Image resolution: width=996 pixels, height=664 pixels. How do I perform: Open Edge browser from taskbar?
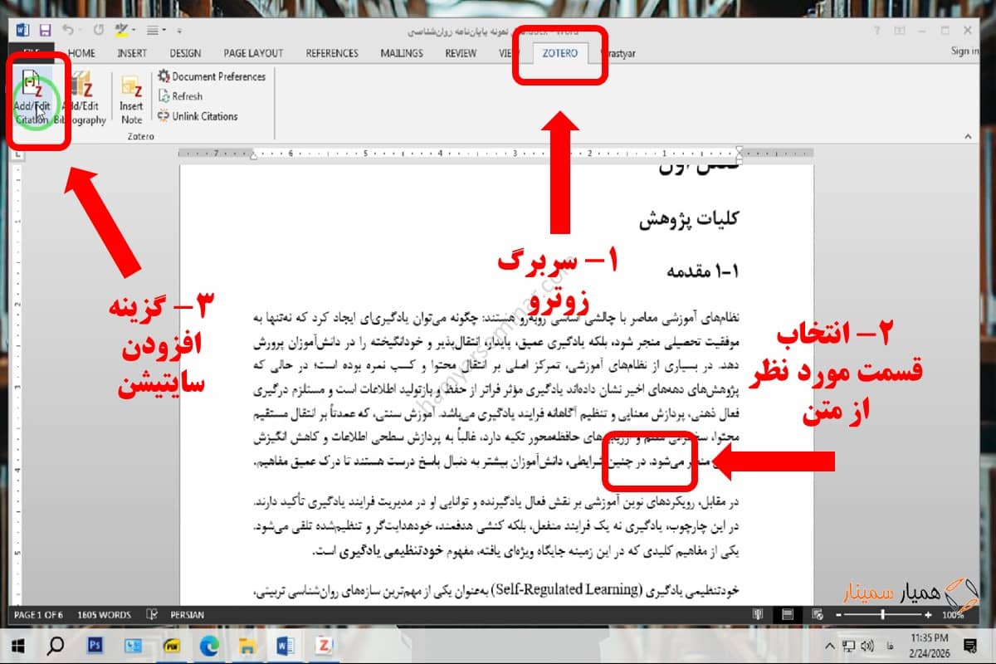pyautogui.click(x=209, y=645)
